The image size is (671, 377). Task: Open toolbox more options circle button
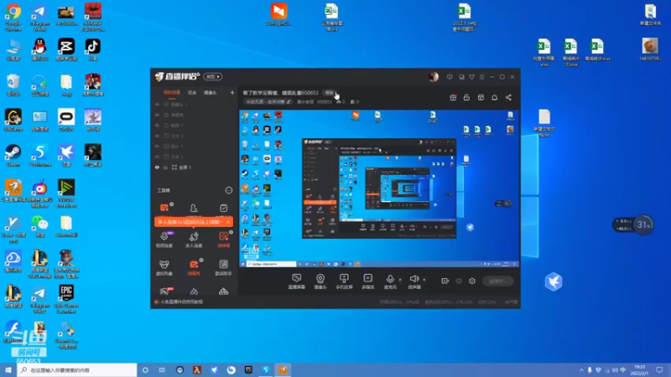coord(228,190)
